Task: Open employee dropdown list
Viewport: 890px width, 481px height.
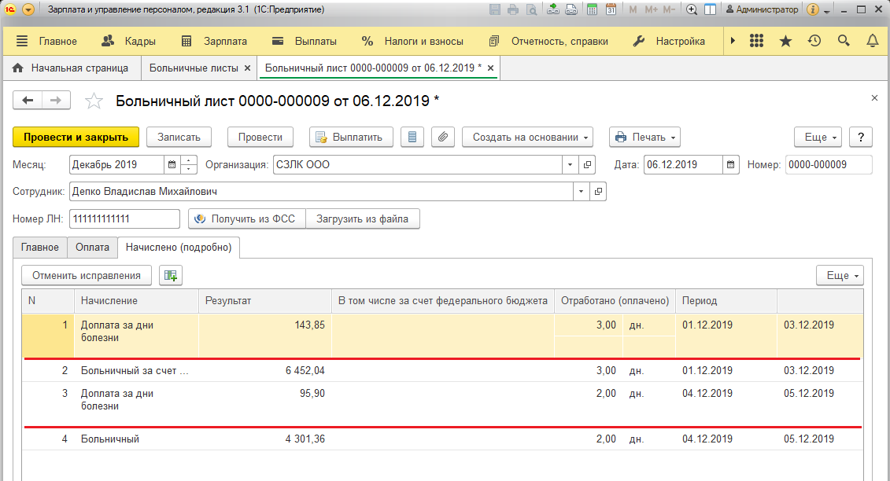Action: coord(581,192)
